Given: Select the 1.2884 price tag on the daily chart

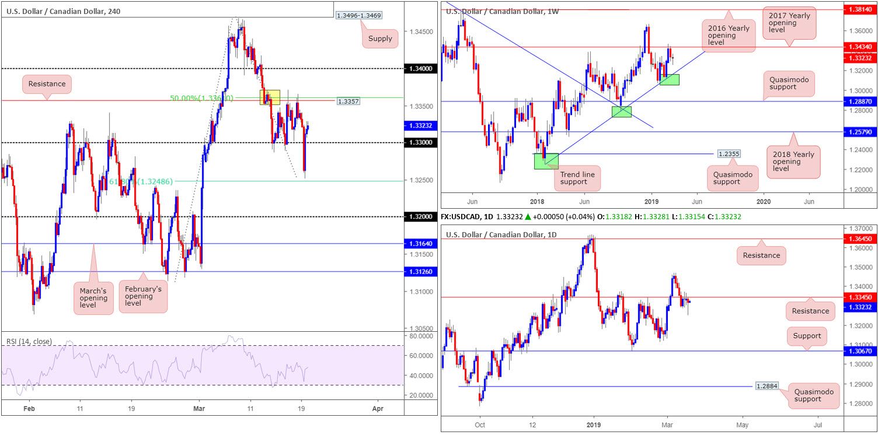Looking at the screenshot, I should click(x=766, y=386).
